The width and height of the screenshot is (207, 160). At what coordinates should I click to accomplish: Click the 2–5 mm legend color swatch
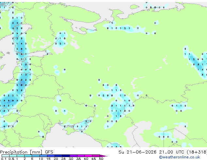click(28, 156)
